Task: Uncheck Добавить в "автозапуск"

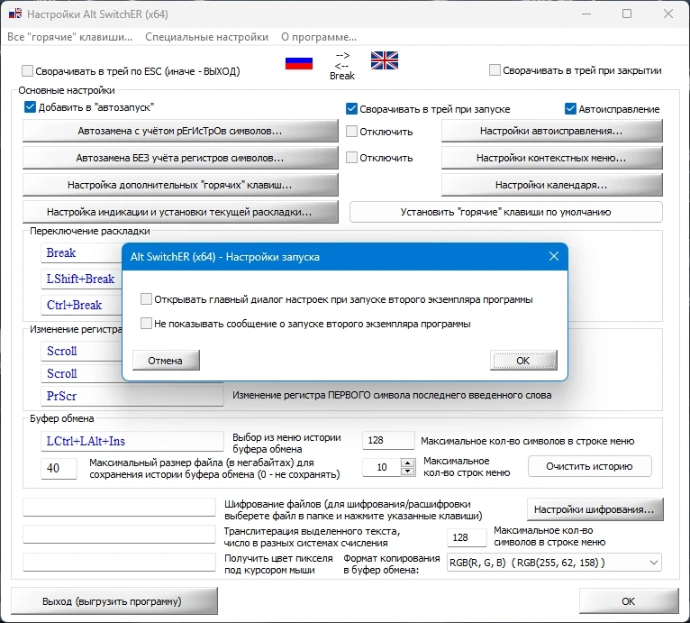Action: (x=30, y=107)
